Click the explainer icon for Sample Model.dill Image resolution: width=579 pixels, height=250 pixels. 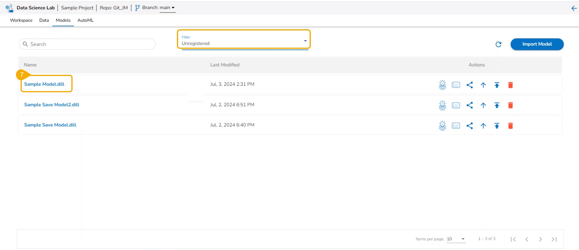pos(442,85)
